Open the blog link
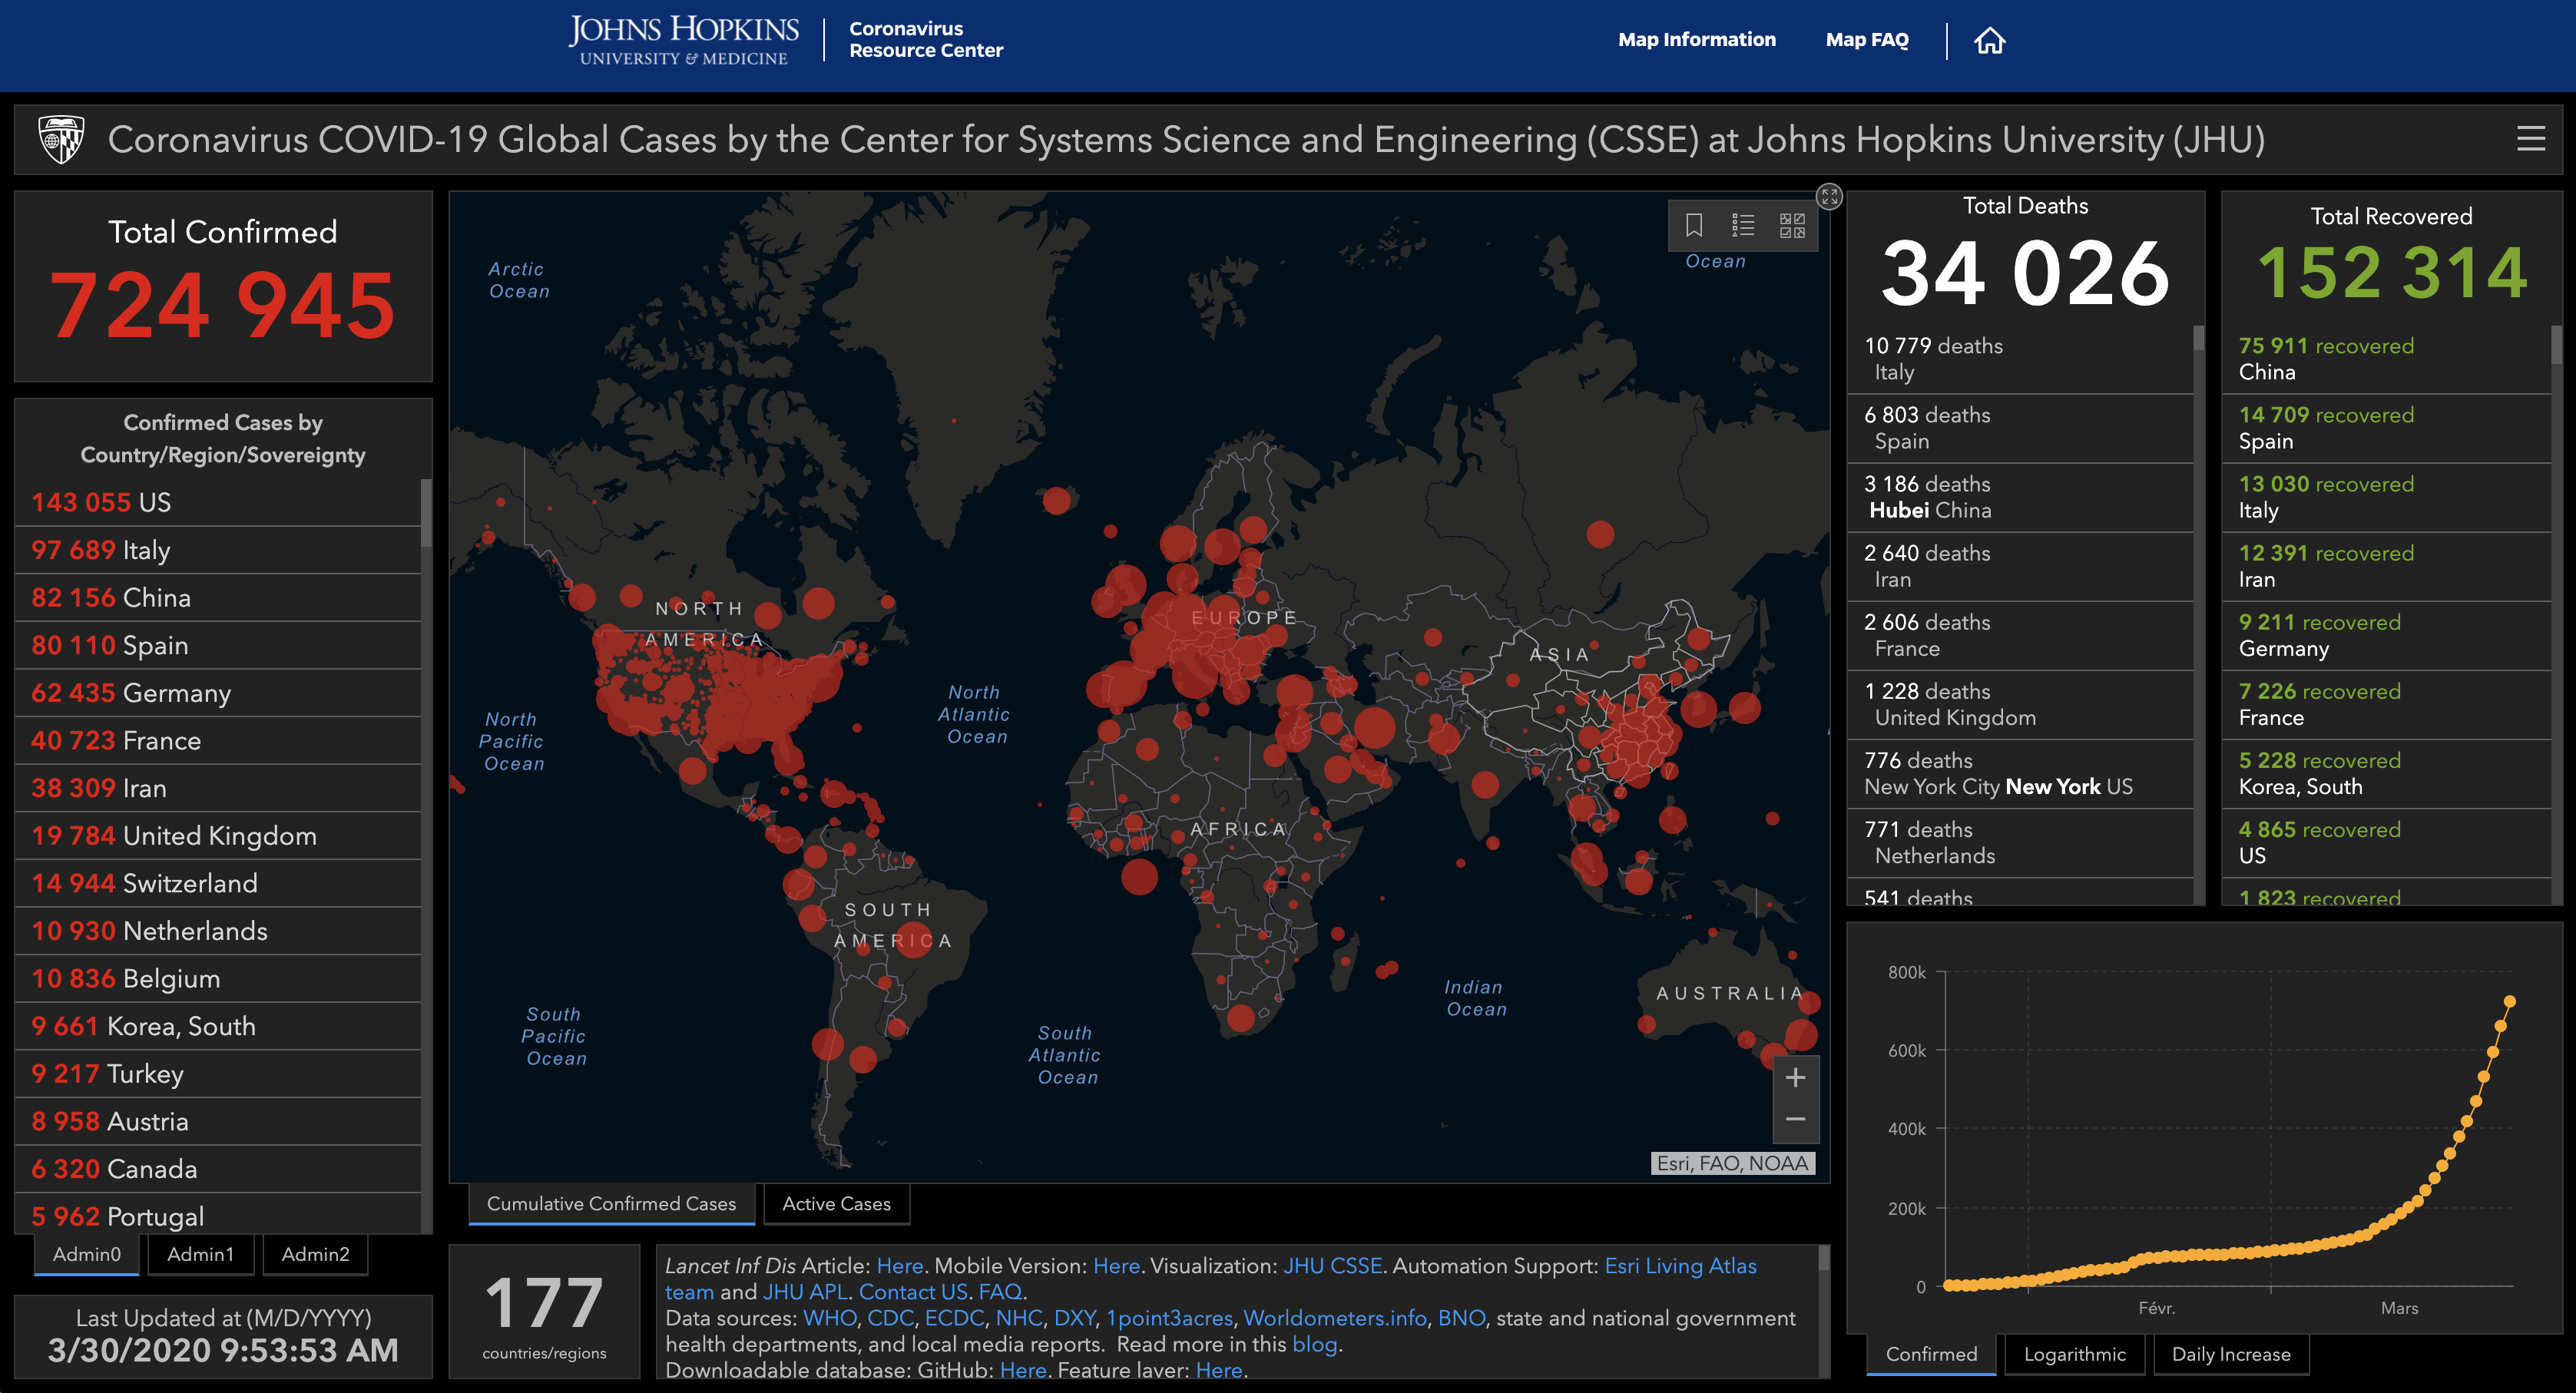 pos(1314,1345)
